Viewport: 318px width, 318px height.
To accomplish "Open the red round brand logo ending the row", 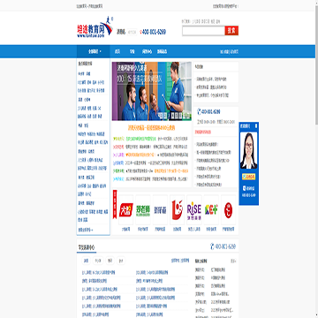I will pyautogui.click(x=229, y=209).
